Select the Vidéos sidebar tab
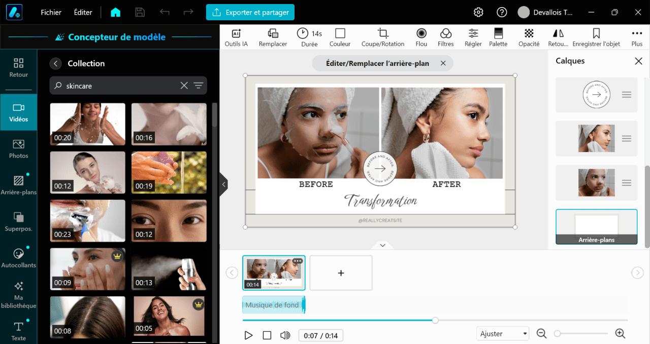This screenshot has height=344, width=650. pyautogui.click(x=19, y=112)
